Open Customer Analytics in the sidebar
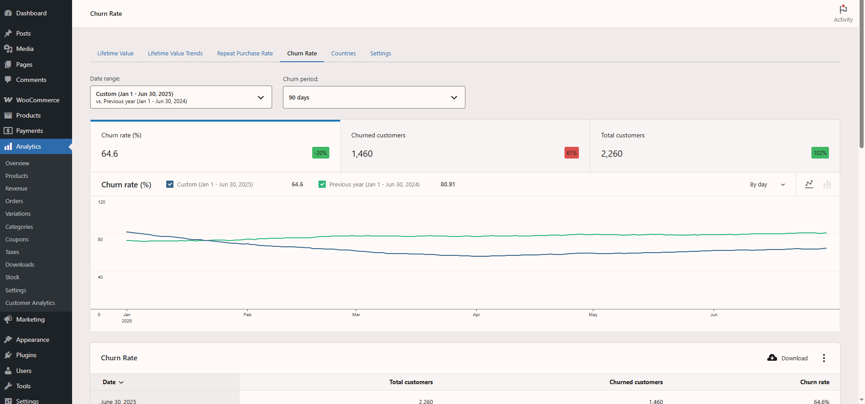Viewport: 865px width, 404px height. click(30, 303)
